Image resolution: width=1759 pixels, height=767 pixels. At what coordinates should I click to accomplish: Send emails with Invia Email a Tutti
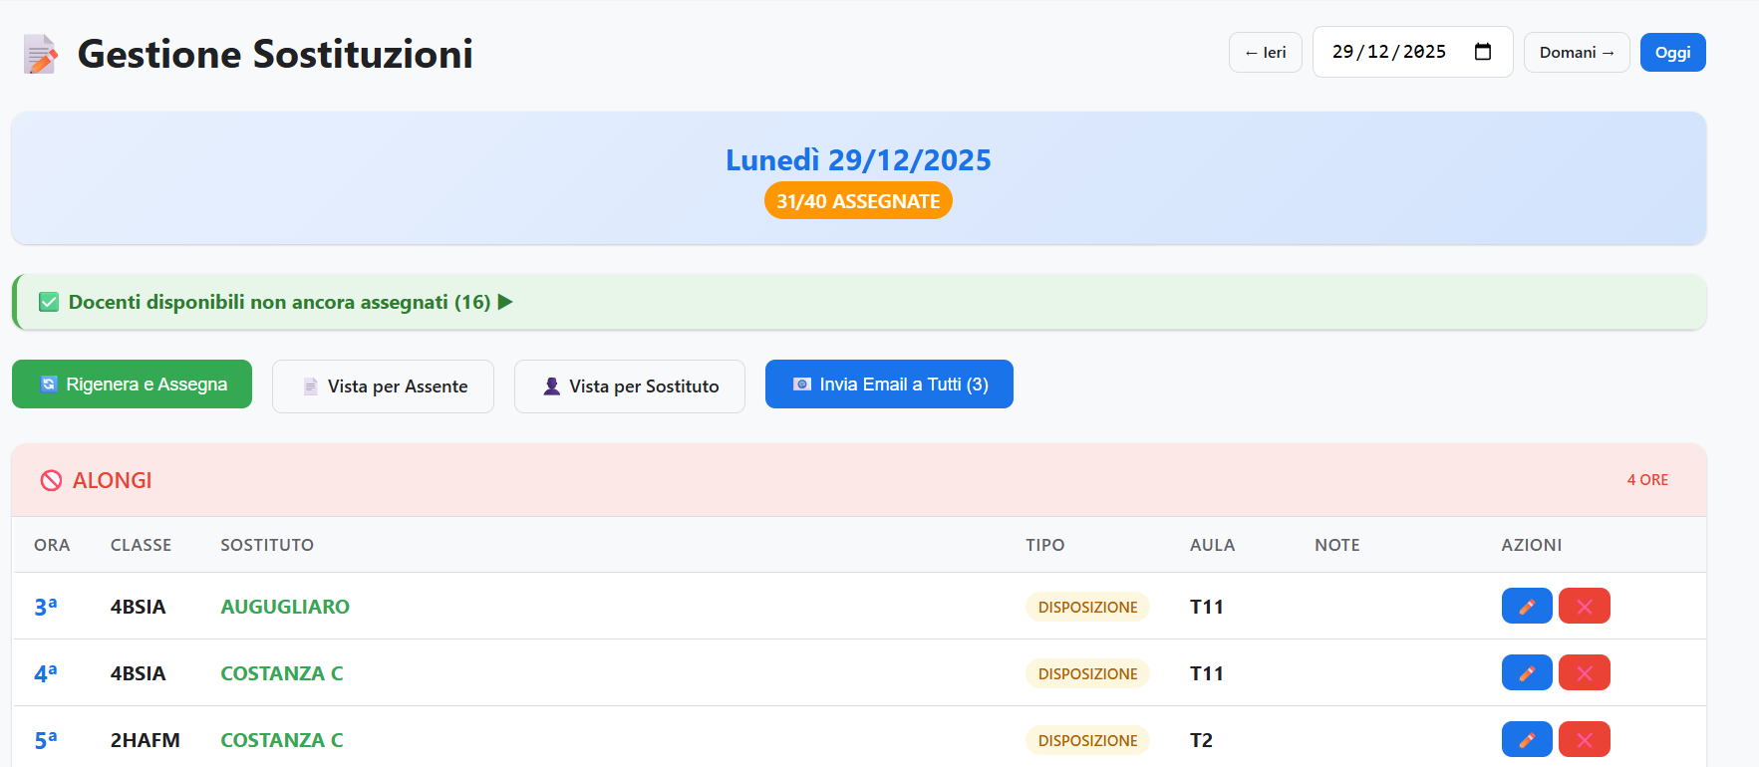(889, 384)
